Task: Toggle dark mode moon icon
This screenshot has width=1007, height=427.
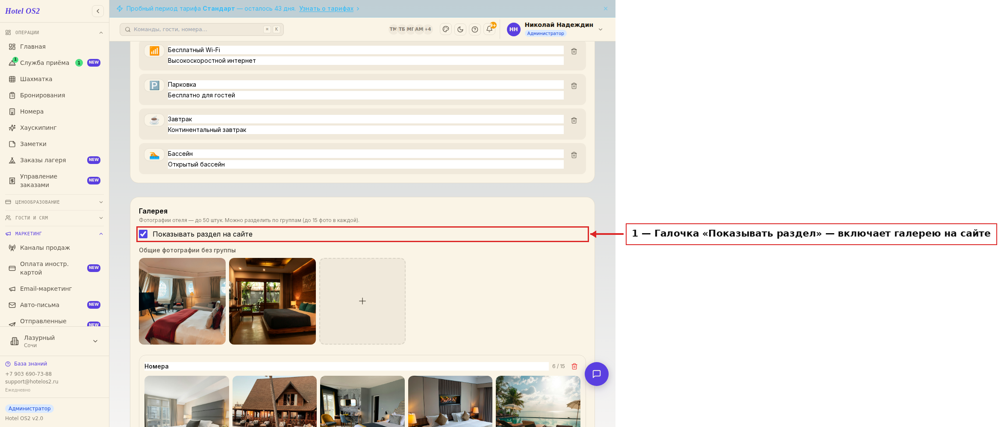Action: click(x=460, y=29)
